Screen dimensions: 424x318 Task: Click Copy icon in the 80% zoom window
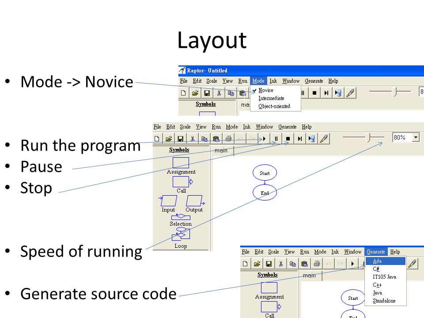204,139
